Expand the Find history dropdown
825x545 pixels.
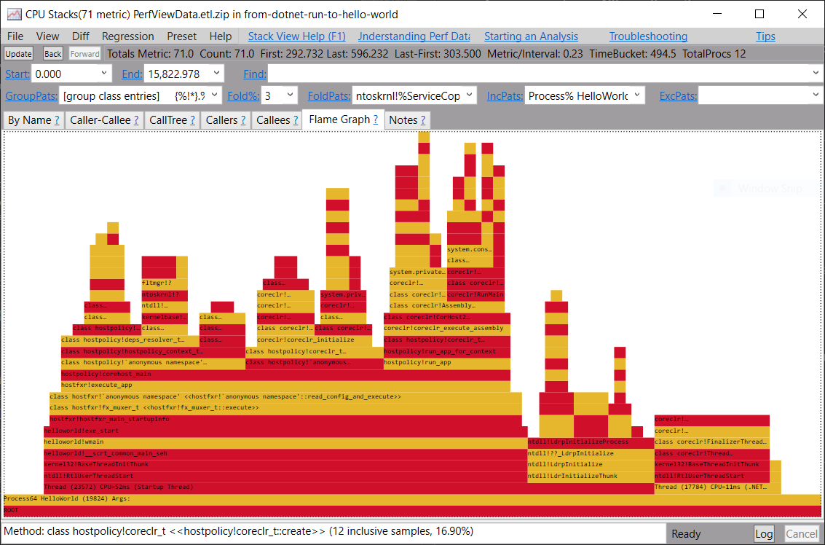[816, 73]
